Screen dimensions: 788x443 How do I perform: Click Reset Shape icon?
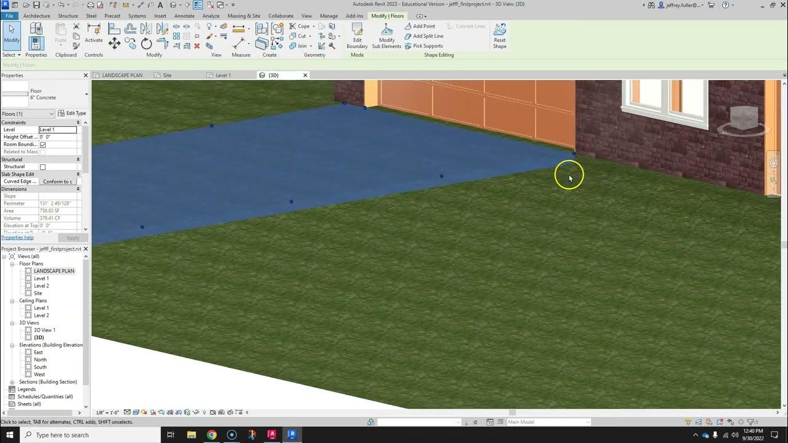pos(500,36)
